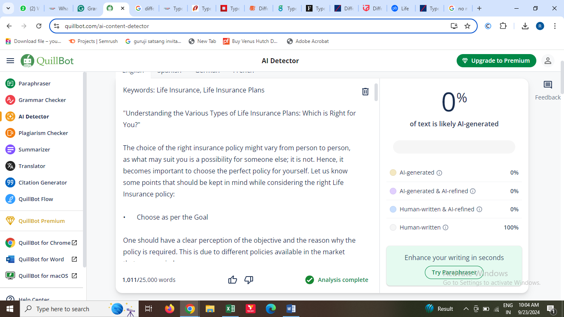Open QuillBot Flow
Image resolution: width=564 pixels, height=317 pixels.
coord(36,199)
